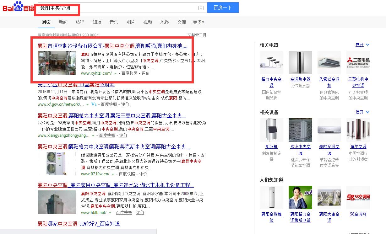Switch to the 知道 tab
Viewport: 386px width, 234px height.
97,22
